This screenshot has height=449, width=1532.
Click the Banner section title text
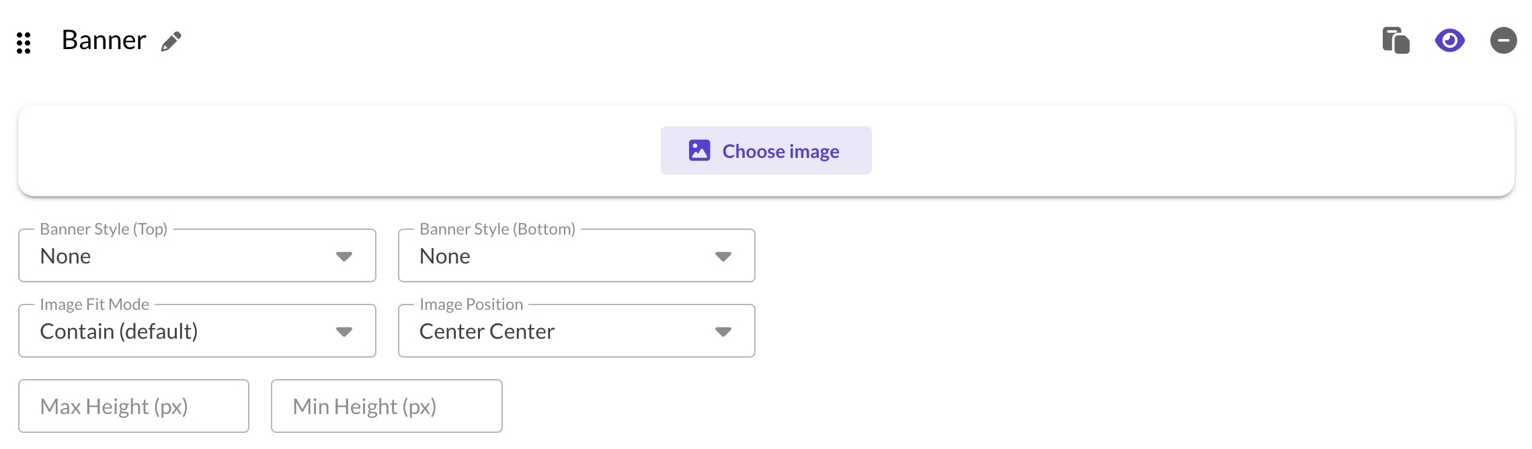104,40
